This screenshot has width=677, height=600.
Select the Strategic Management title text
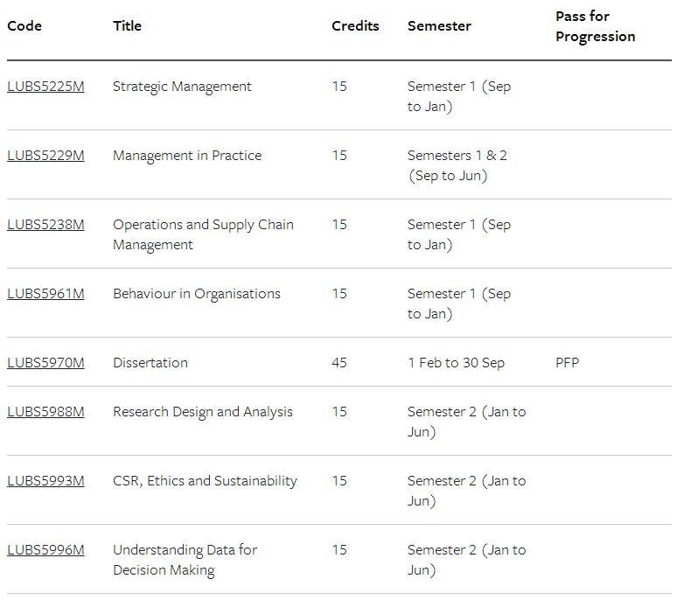click(182, 87)
